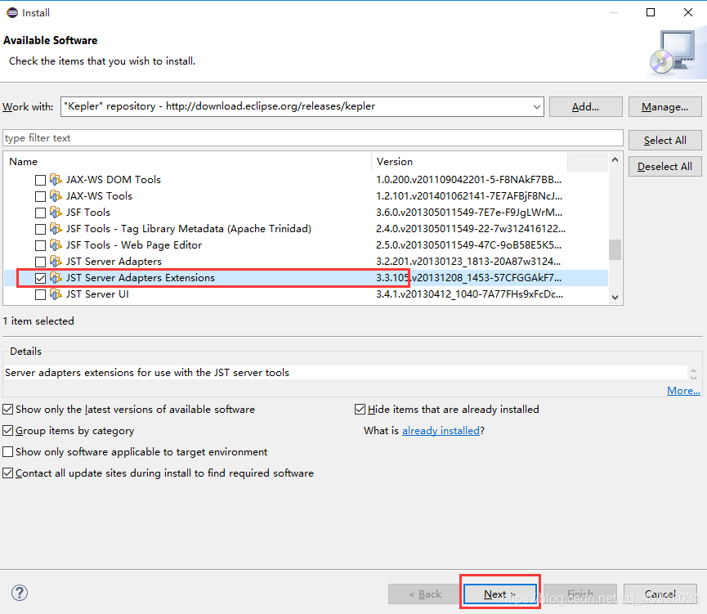Click version 3.6.0.v201305011549 for JSF Tools
The image size is (707, 614).
469,212
